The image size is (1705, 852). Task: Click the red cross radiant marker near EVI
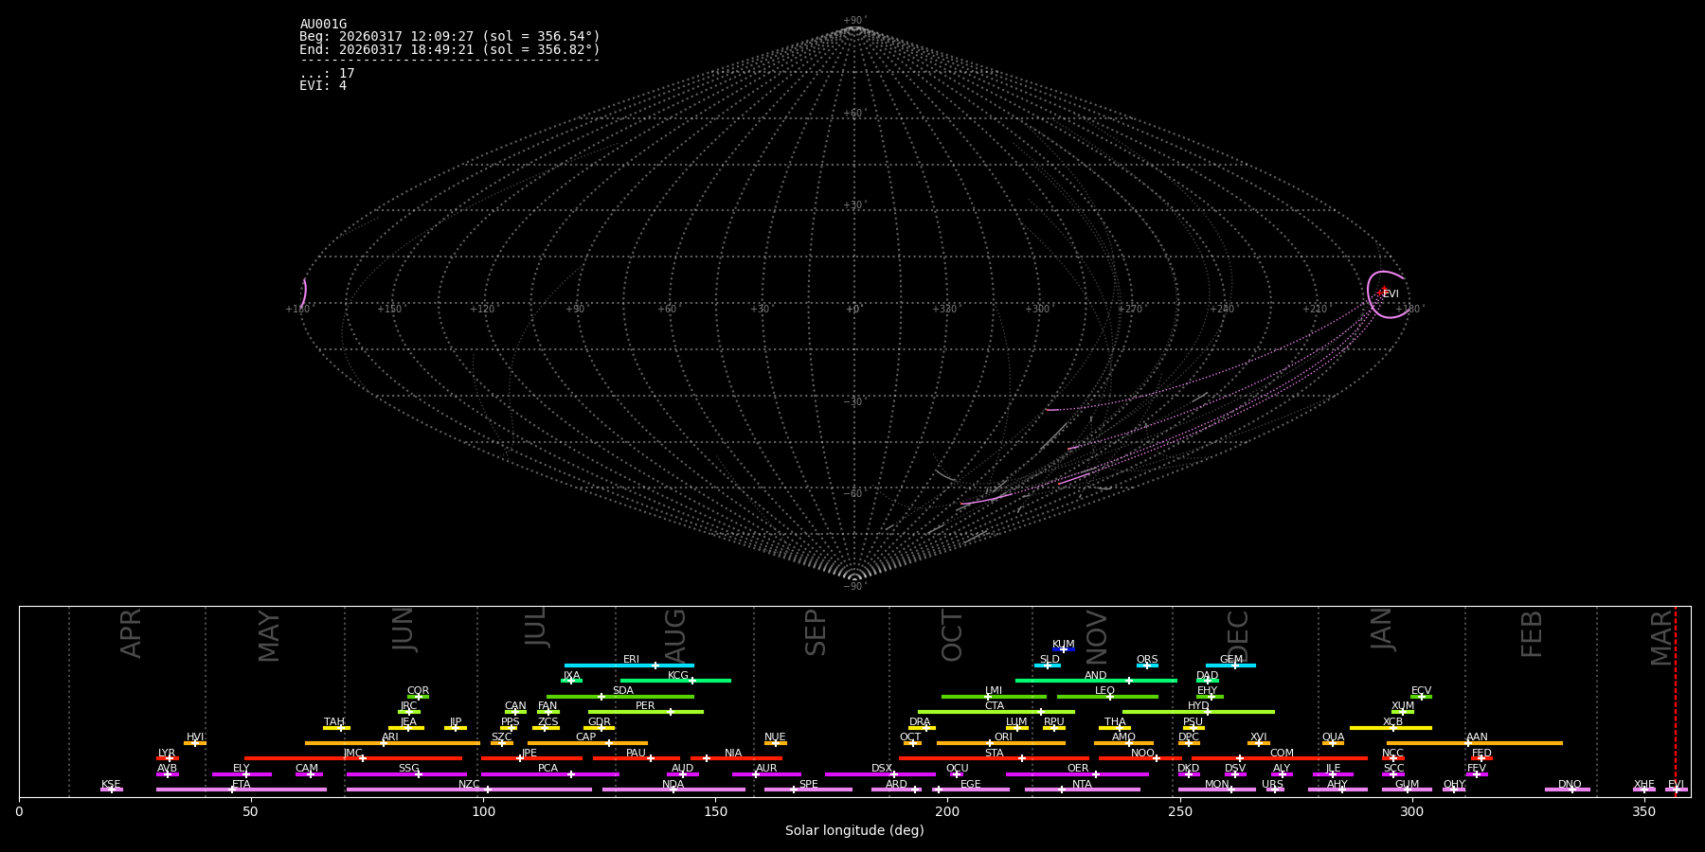[1383, 292]
